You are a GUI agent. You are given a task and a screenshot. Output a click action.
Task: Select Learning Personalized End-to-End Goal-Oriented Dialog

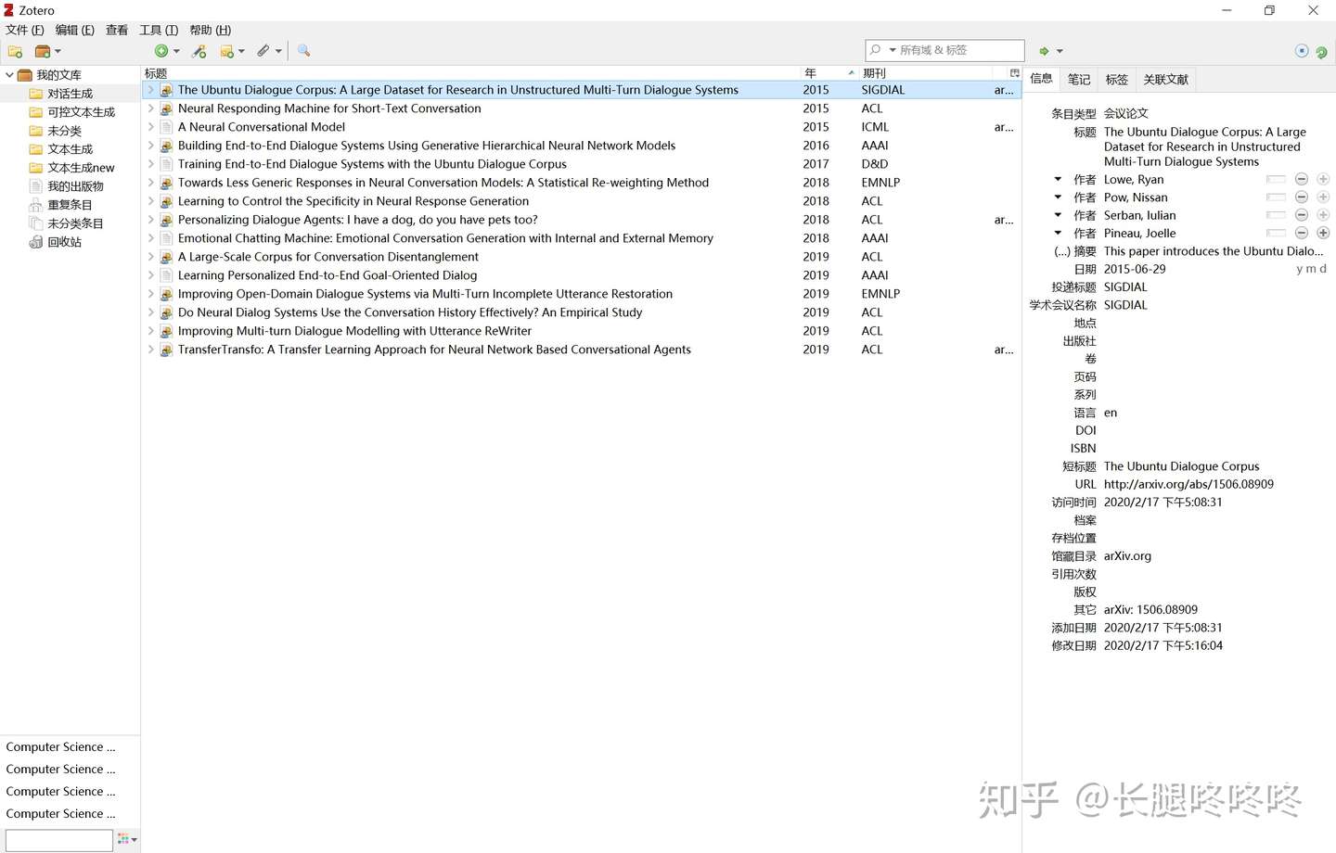[x=327, y=275]
